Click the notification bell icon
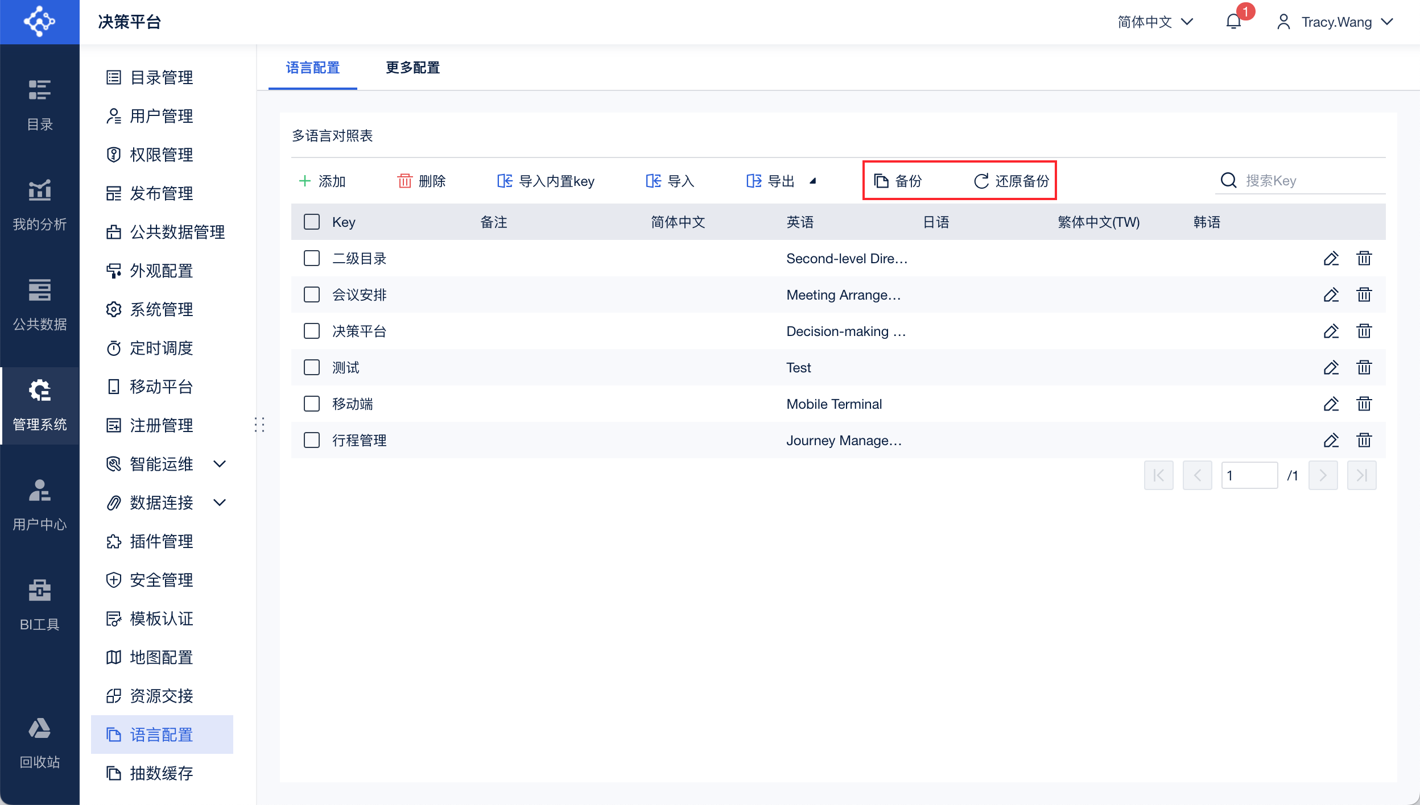The image size is (1420, 805). 1233,22
